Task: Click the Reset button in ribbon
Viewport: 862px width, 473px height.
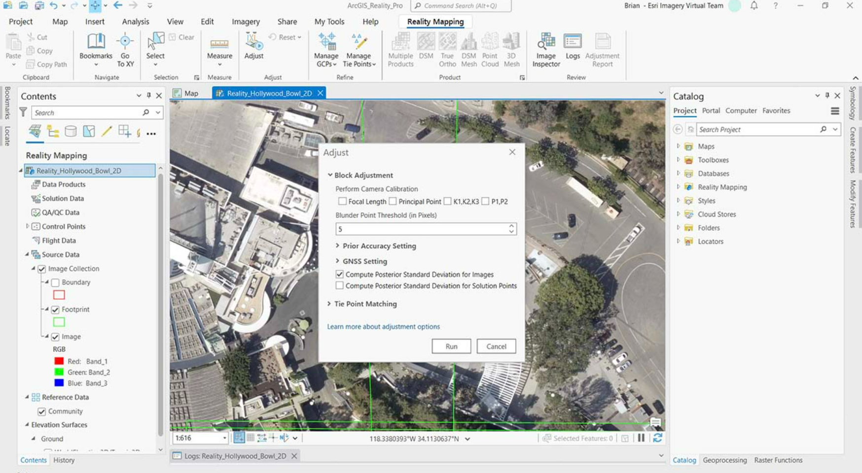Action: point(285,37)
